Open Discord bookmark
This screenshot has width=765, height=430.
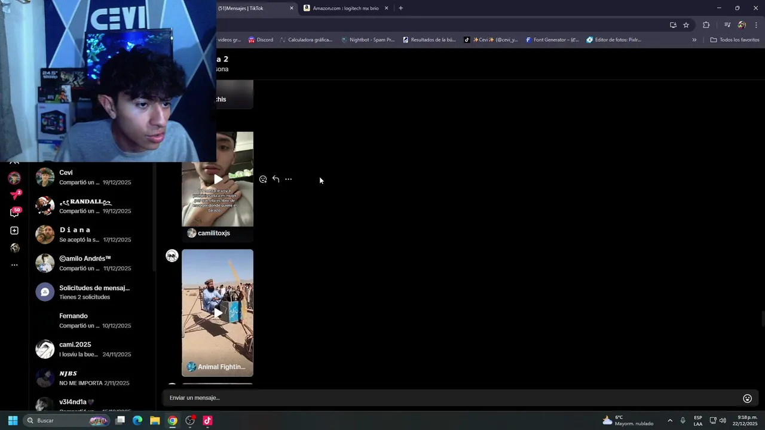point(261,40)
